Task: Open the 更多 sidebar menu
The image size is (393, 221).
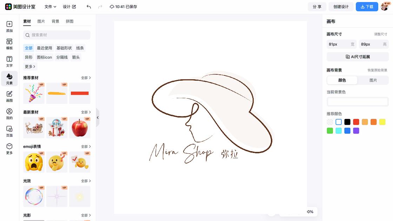Action: point(9,149)
